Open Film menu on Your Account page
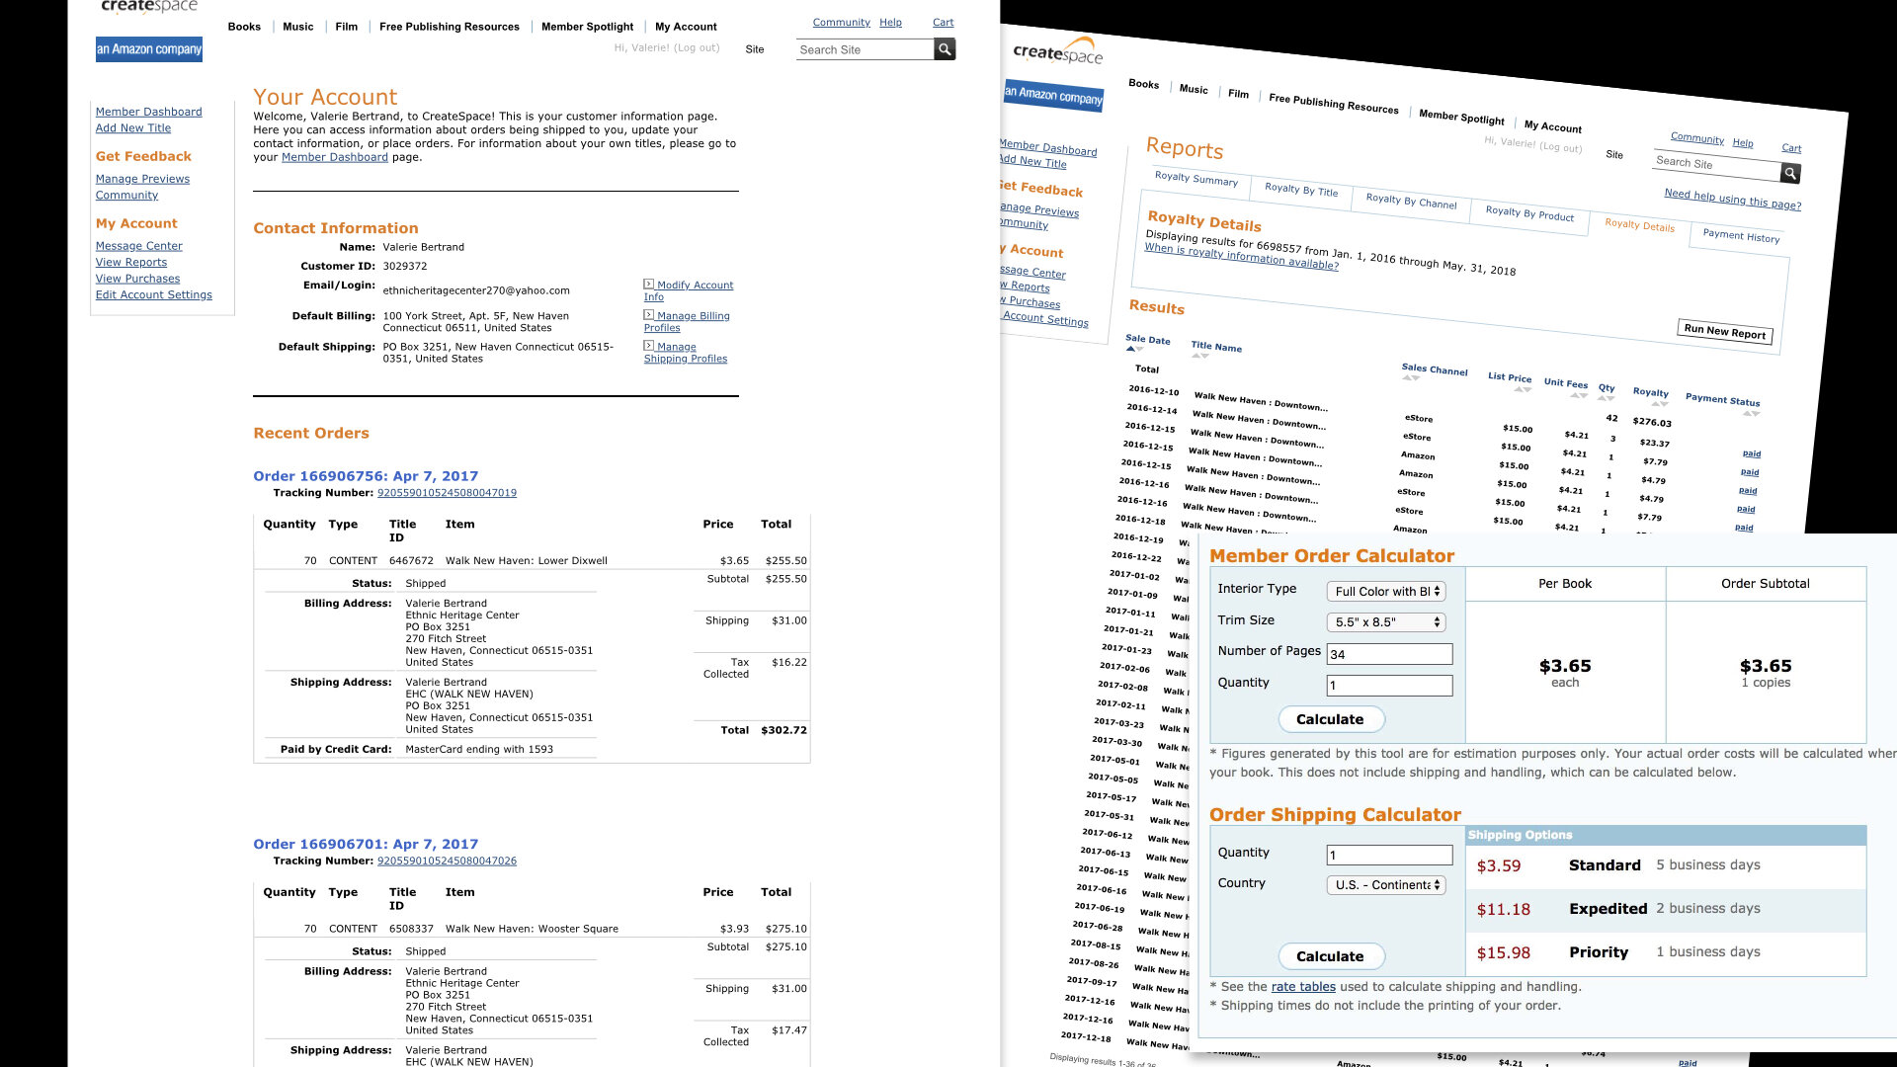This screenshot has height=1067, width=1897. pyautogui.click(x=346, y=27)
